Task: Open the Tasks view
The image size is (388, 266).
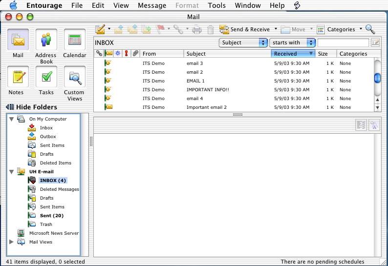Action: pyautogui.click(x=46, y=77)
